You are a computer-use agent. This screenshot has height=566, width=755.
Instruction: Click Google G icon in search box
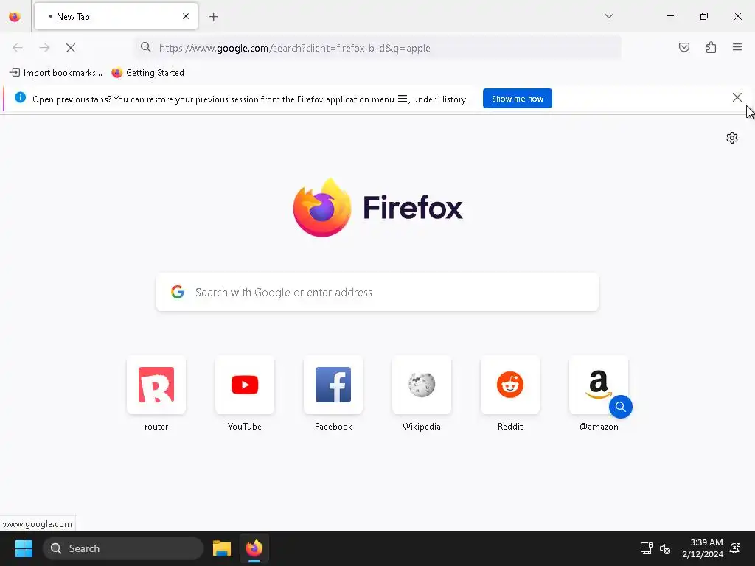[x=178, y=292]
